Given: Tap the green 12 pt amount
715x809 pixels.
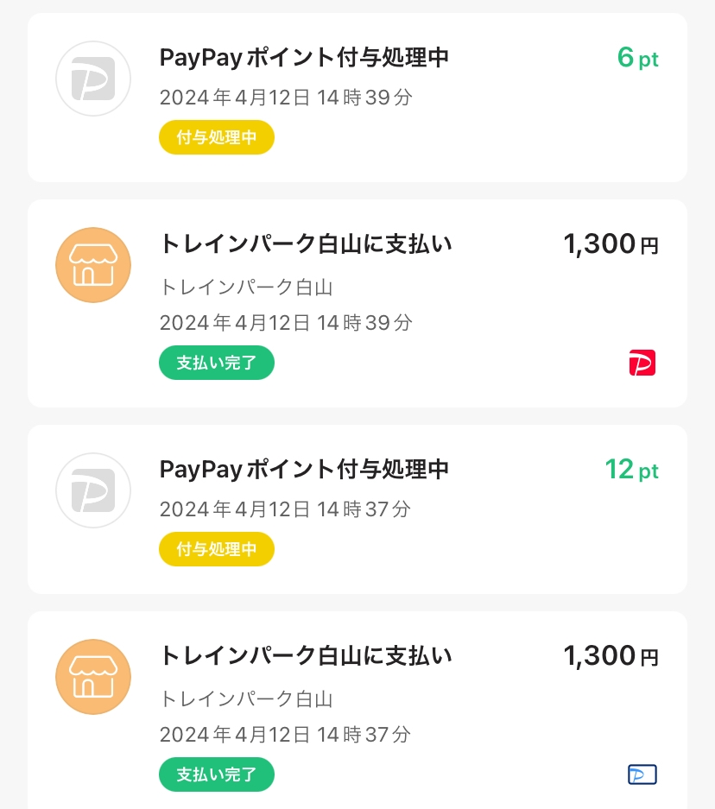Looking at the screenshot, I should 632,470.
